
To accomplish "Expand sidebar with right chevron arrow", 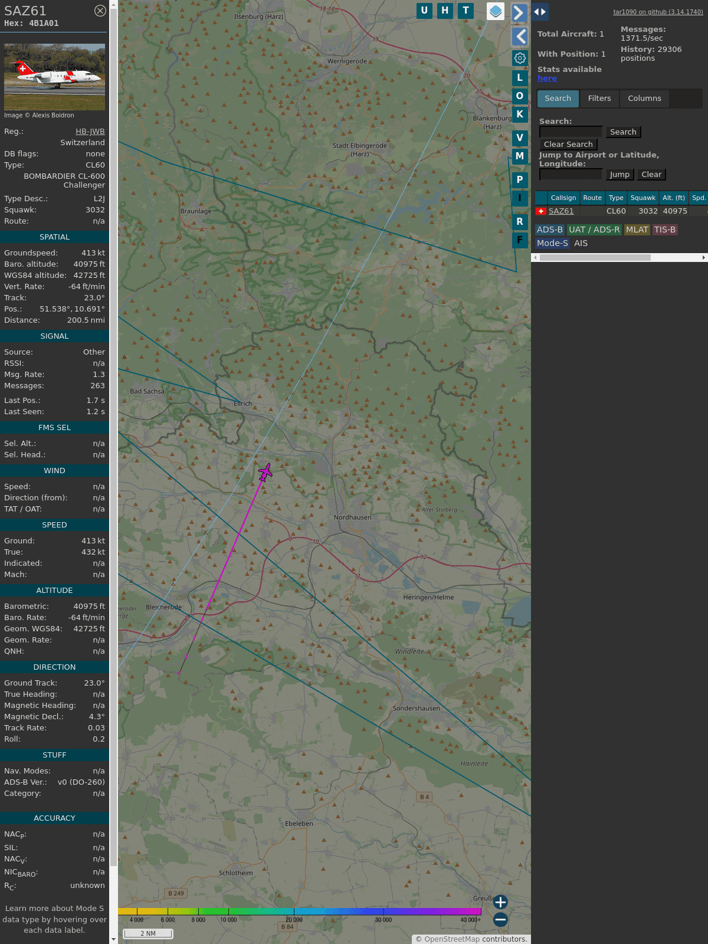I will 519,13.
